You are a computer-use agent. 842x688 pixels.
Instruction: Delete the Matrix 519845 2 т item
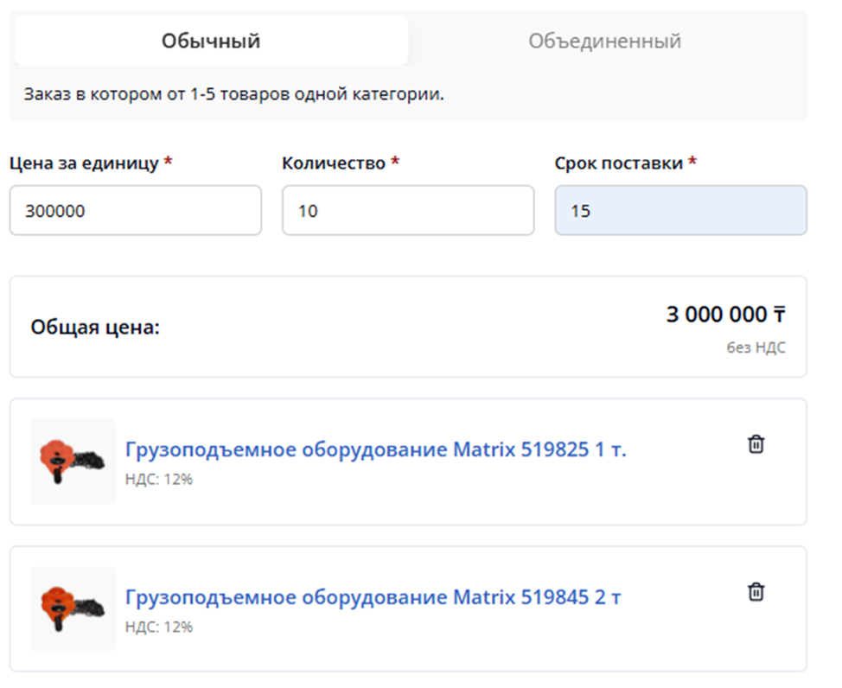point(756,592)
